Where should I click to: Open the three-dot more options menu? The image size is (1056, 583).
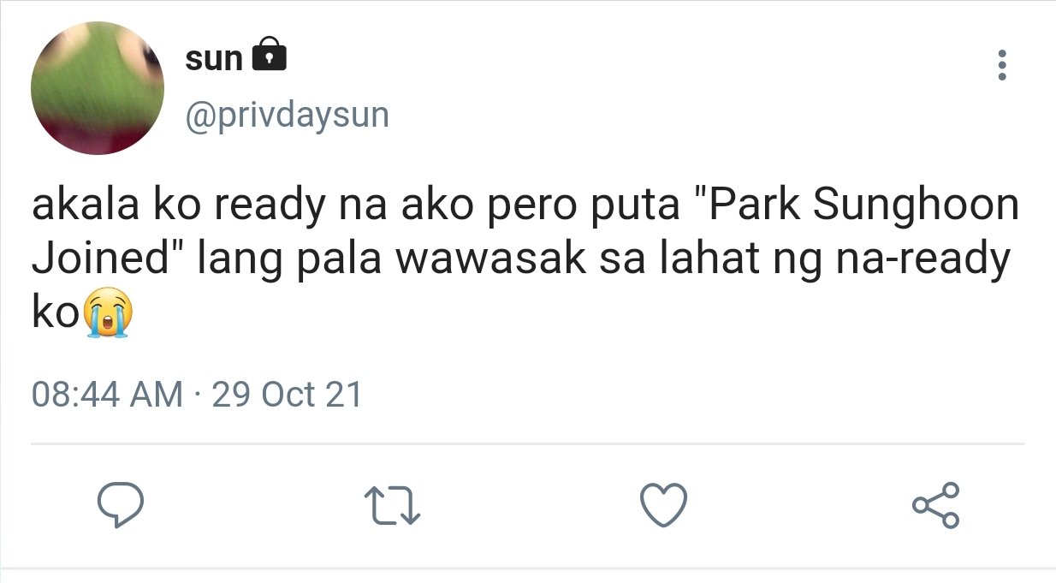click(1002, 65)
